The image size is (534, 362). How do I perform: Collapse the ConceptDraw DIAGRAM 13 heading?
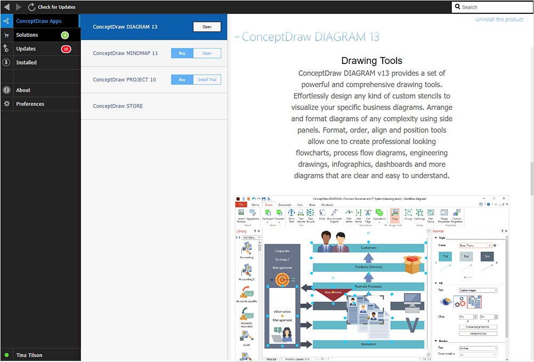(237, 37)
